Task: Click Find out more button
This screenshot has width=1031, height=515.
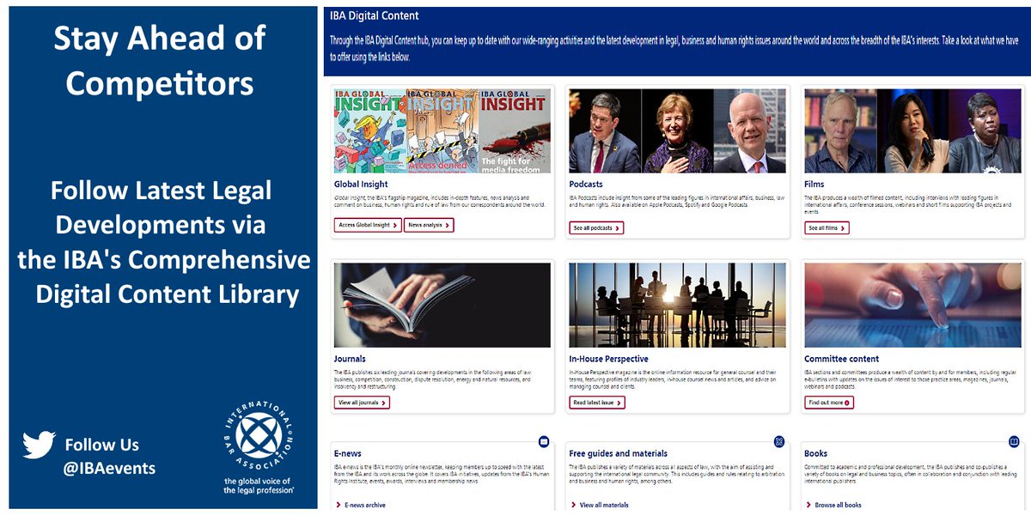Action: click(829, 403)
